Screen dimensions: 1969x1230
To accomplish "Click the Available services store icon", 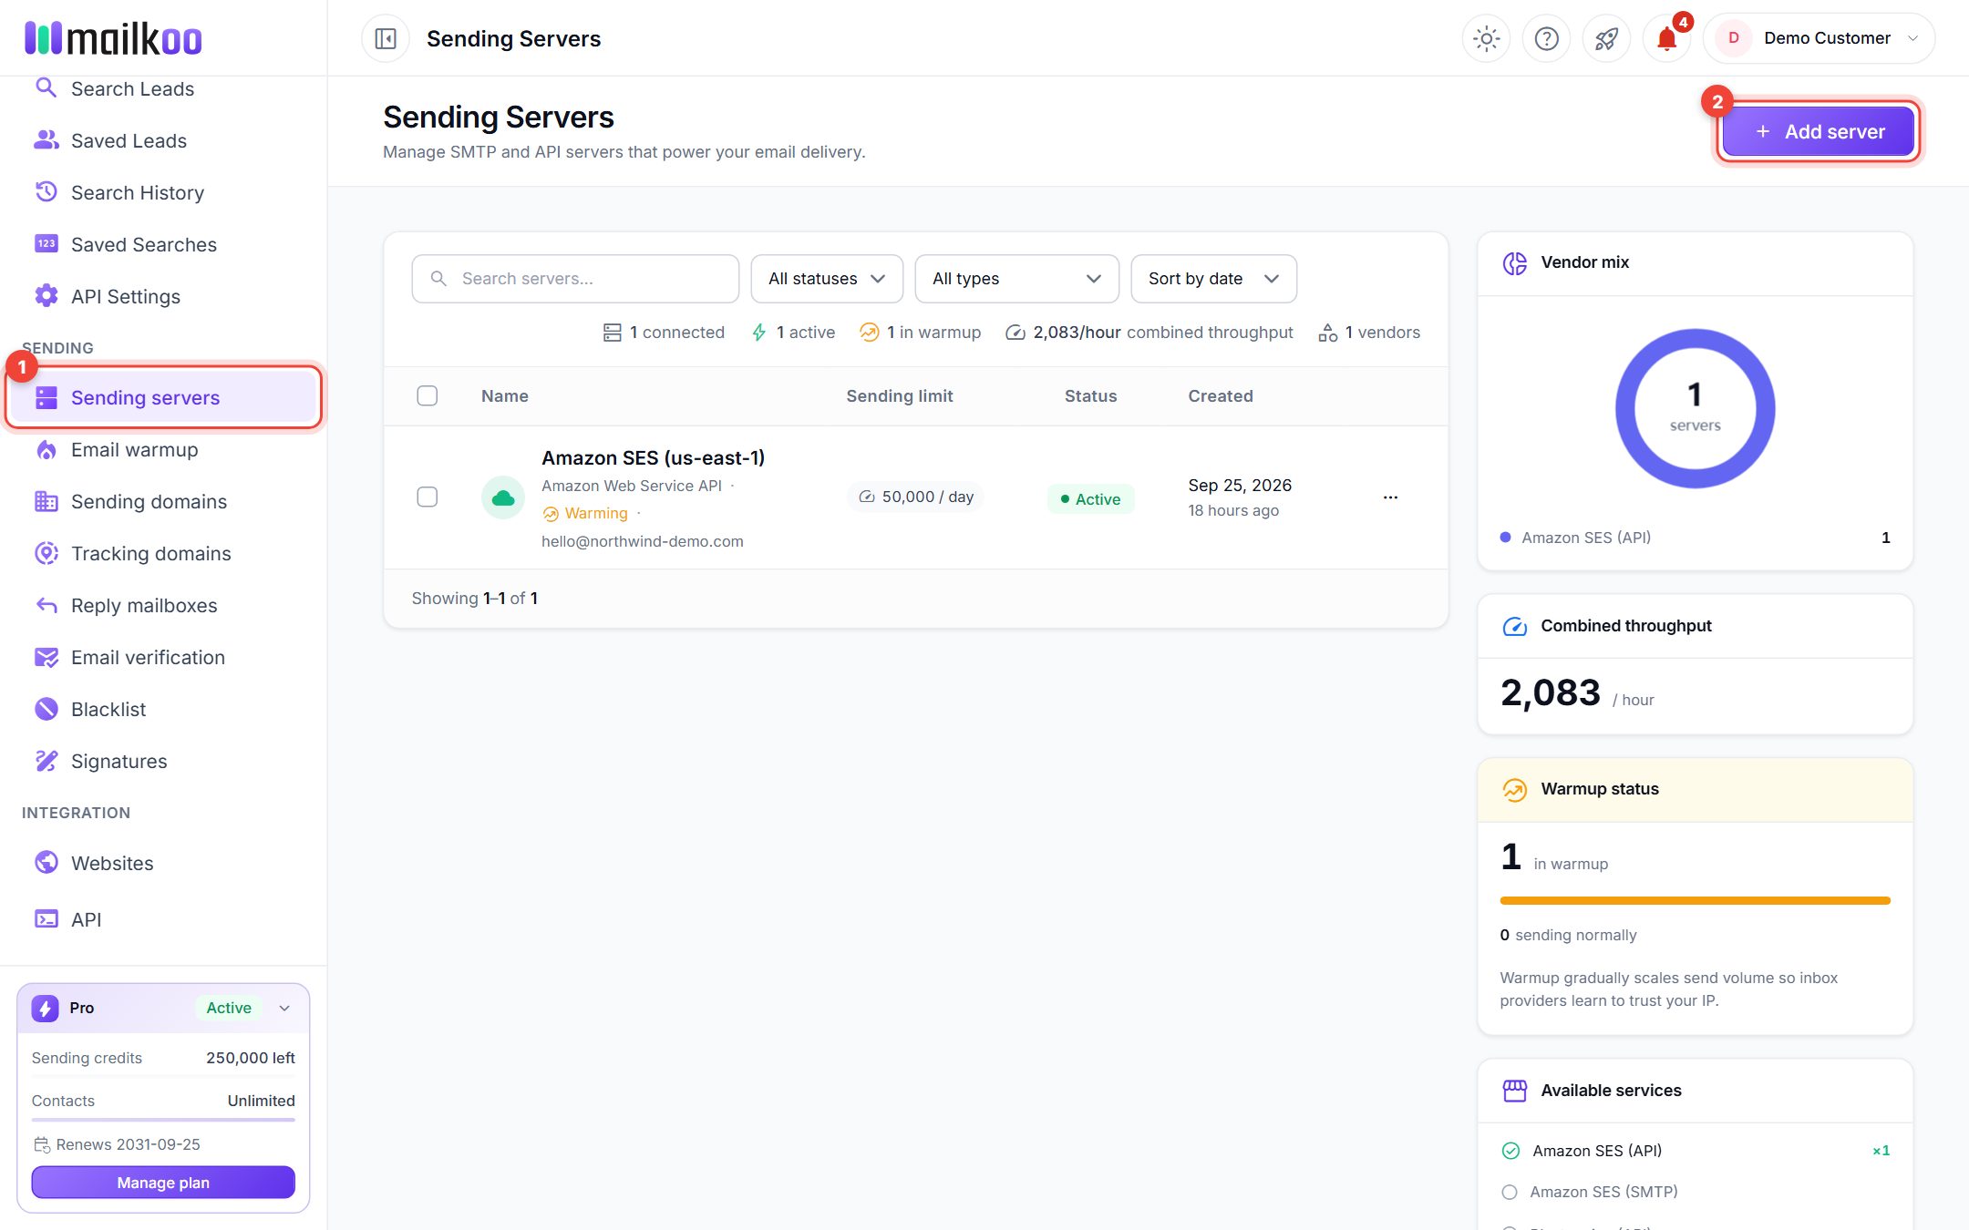I will (x=1515, y=1091).
